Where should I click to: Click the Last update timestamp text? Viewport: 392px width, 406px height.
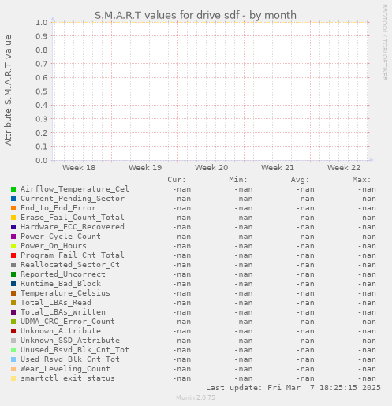click(x=293, y=388)
